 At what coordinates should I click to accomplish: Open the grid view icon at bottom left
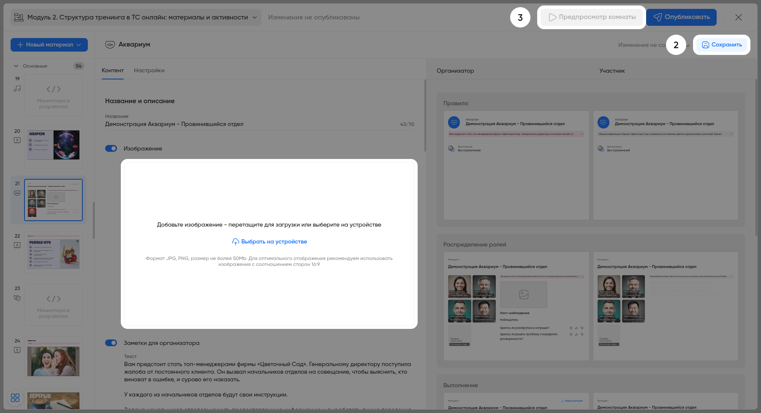coord(15,398)
